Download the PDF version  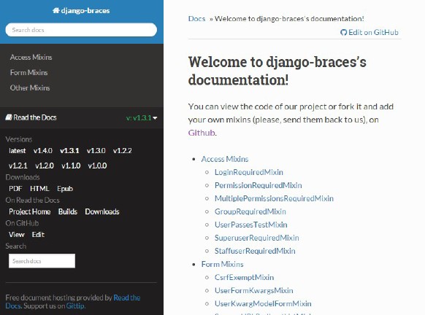coord(15,189)
